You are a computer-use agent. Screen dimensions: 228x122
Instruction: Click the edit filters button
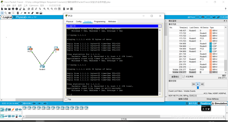click(x=183, y=99)
